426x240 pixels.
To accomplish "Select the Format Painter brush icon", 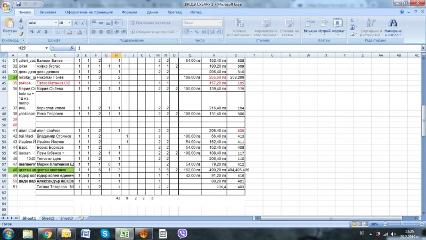I will click(x=21, y=34).
